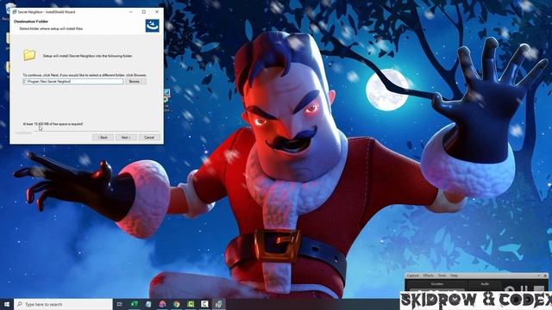Minimize the InstallShield Wizard window
552x310 pixels.
130,11
